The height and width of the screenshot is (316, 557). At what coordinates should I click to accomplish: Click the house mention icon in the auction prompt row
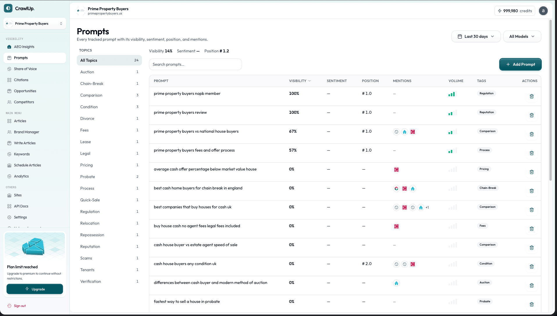tap(396, 283)
